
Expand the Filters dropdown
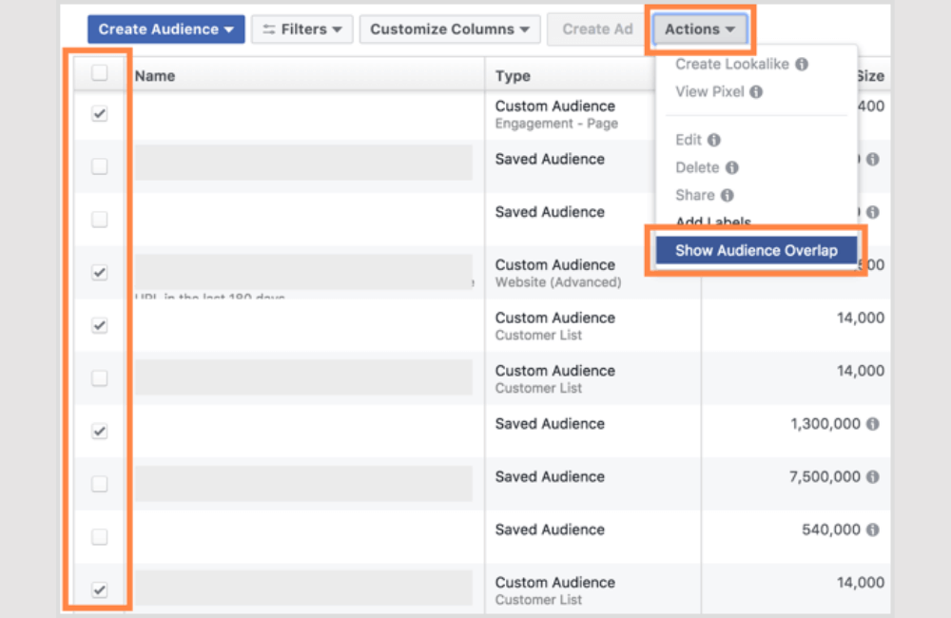click(302, 29)
